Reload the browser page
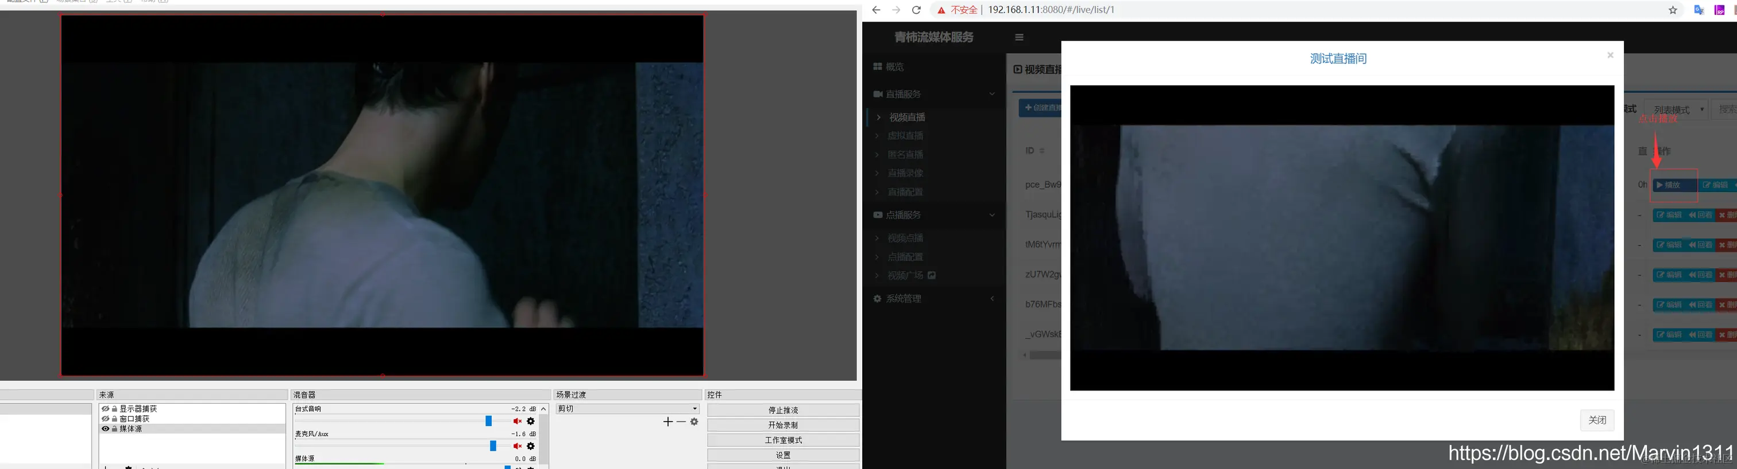1737x469 pixels. [916, 9]
